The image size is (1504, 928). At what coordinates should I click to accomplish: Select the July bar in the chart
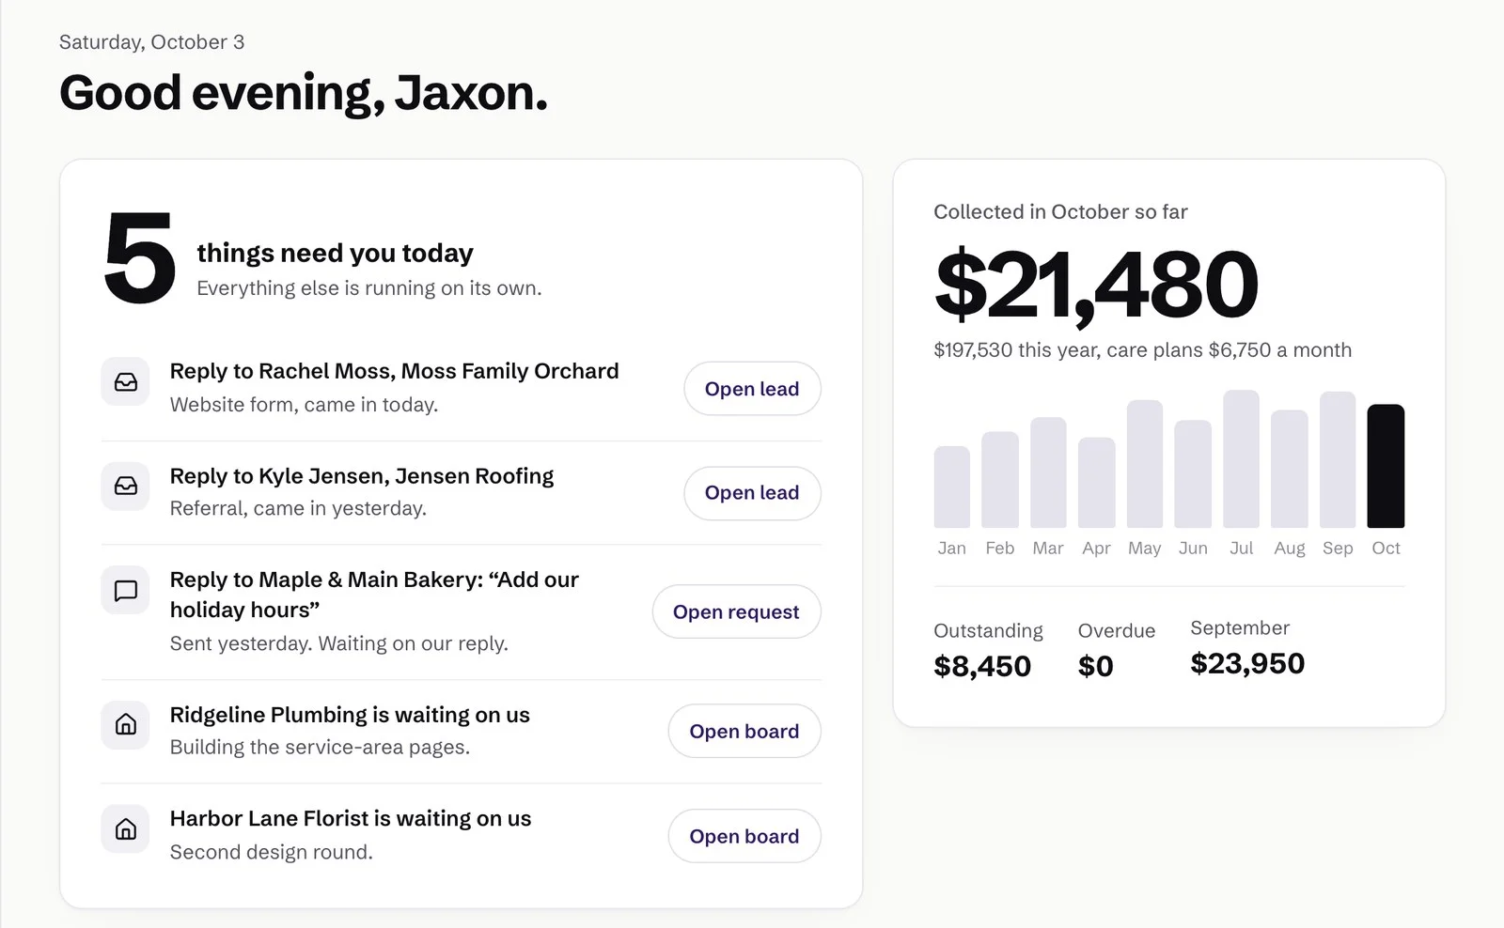pyautogui.click(x=1242, y=458)
